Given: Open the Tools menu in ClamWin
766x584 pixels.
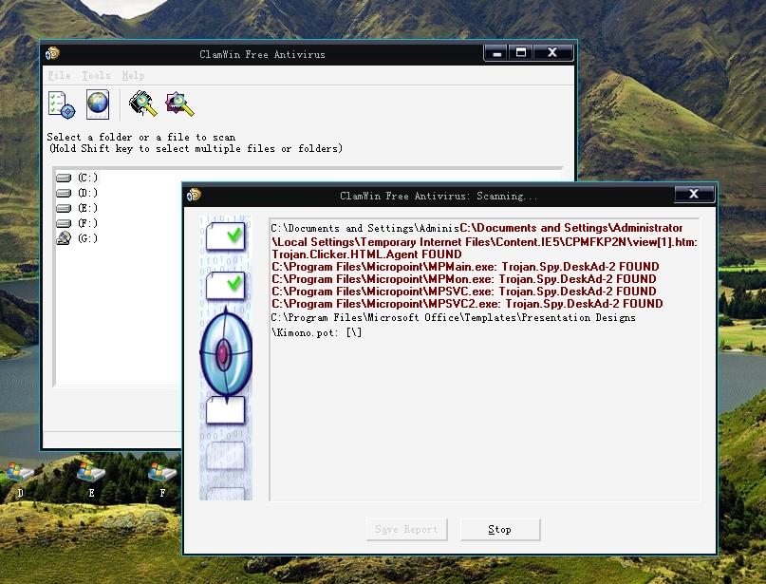Looking at the screenshot, I should coord(96,76).
